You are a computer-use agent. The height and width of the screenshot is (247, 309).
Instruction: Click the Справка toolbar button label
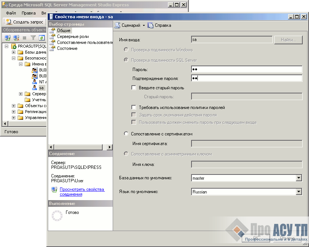click(163, 25)
